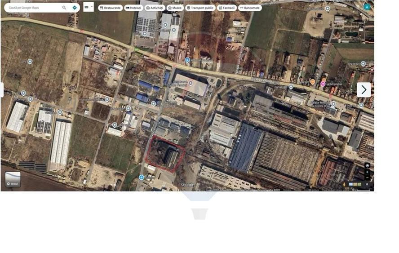Pick up the Street View pegman
The height and width of the screenshot is (253, 399).
(x=345, y=184)
